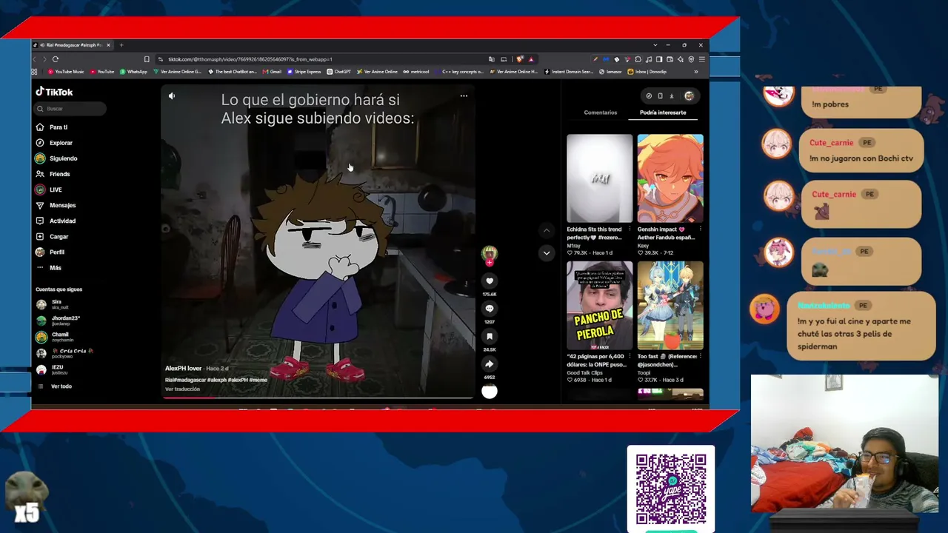Show more bookmarks with the overflow chevron
The width and height of the screenshot is (948, 533).
(x=696, y=72)
